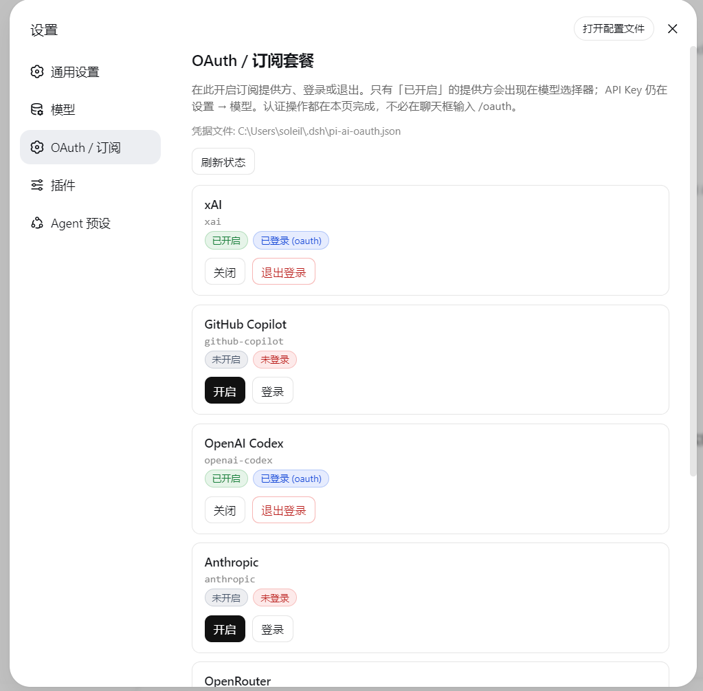The height and width of the screenshot is (691, 703).
Task: Log out of xAI with 退出登录
Action: coord(284,272)
